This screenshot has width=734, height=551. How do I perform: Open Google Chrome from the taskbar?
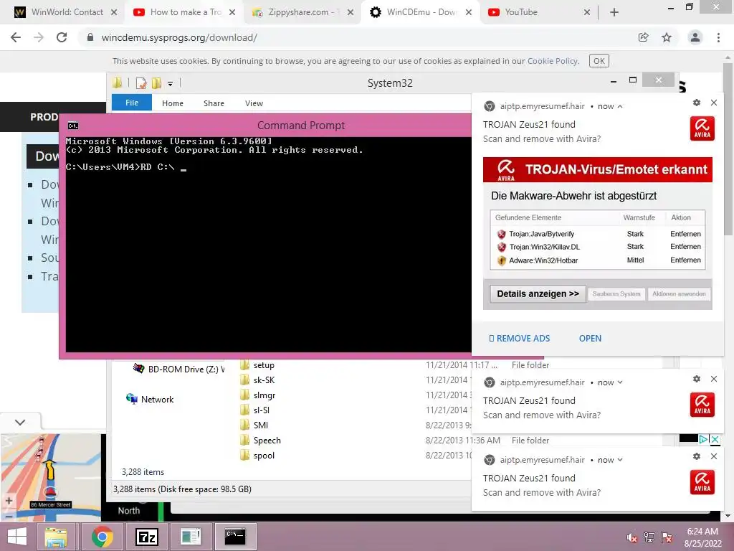(103, 537)
